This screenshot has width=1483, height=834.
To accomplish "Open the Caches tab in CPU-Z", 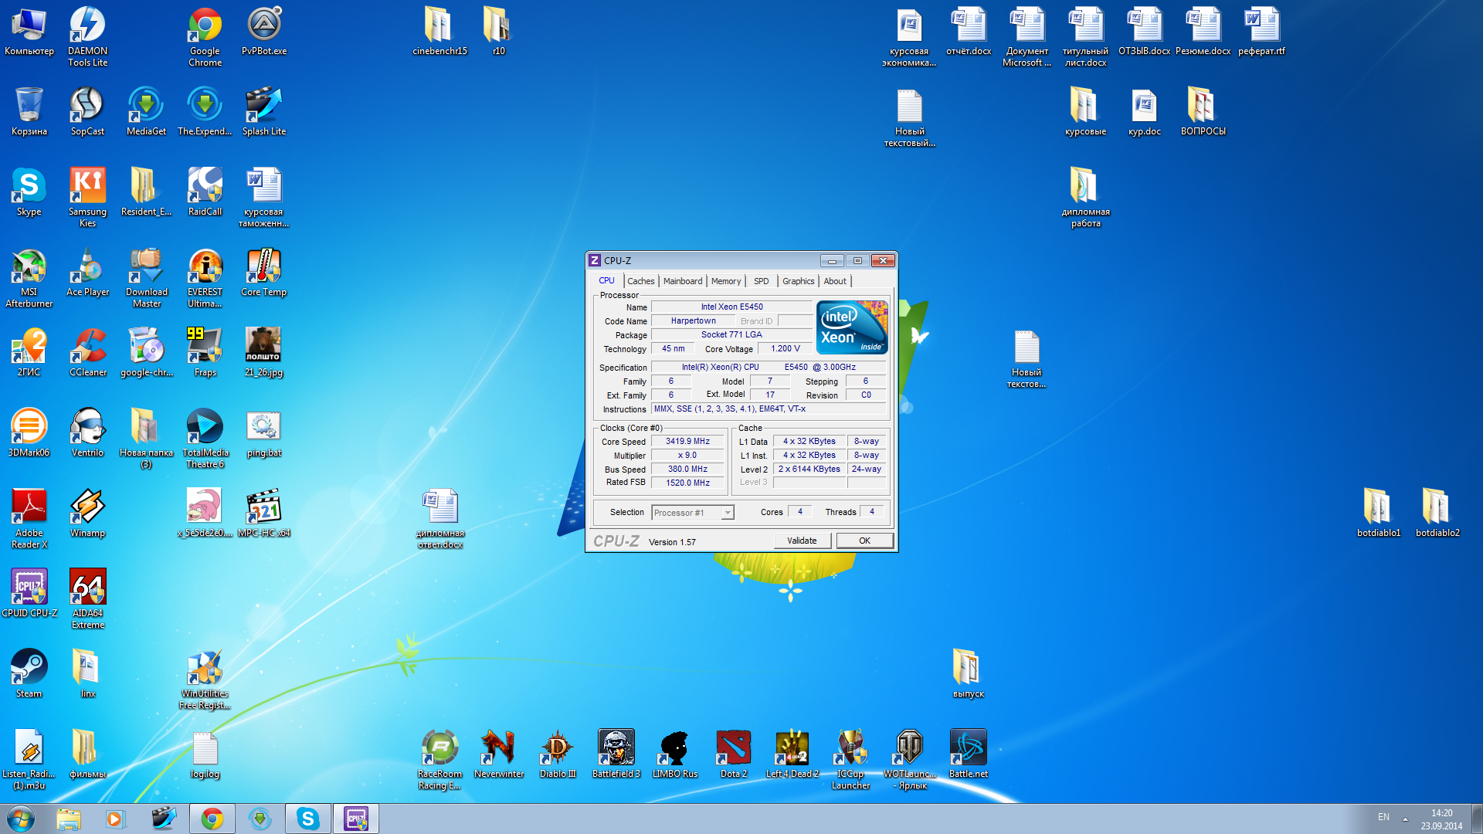I will 640,281.
